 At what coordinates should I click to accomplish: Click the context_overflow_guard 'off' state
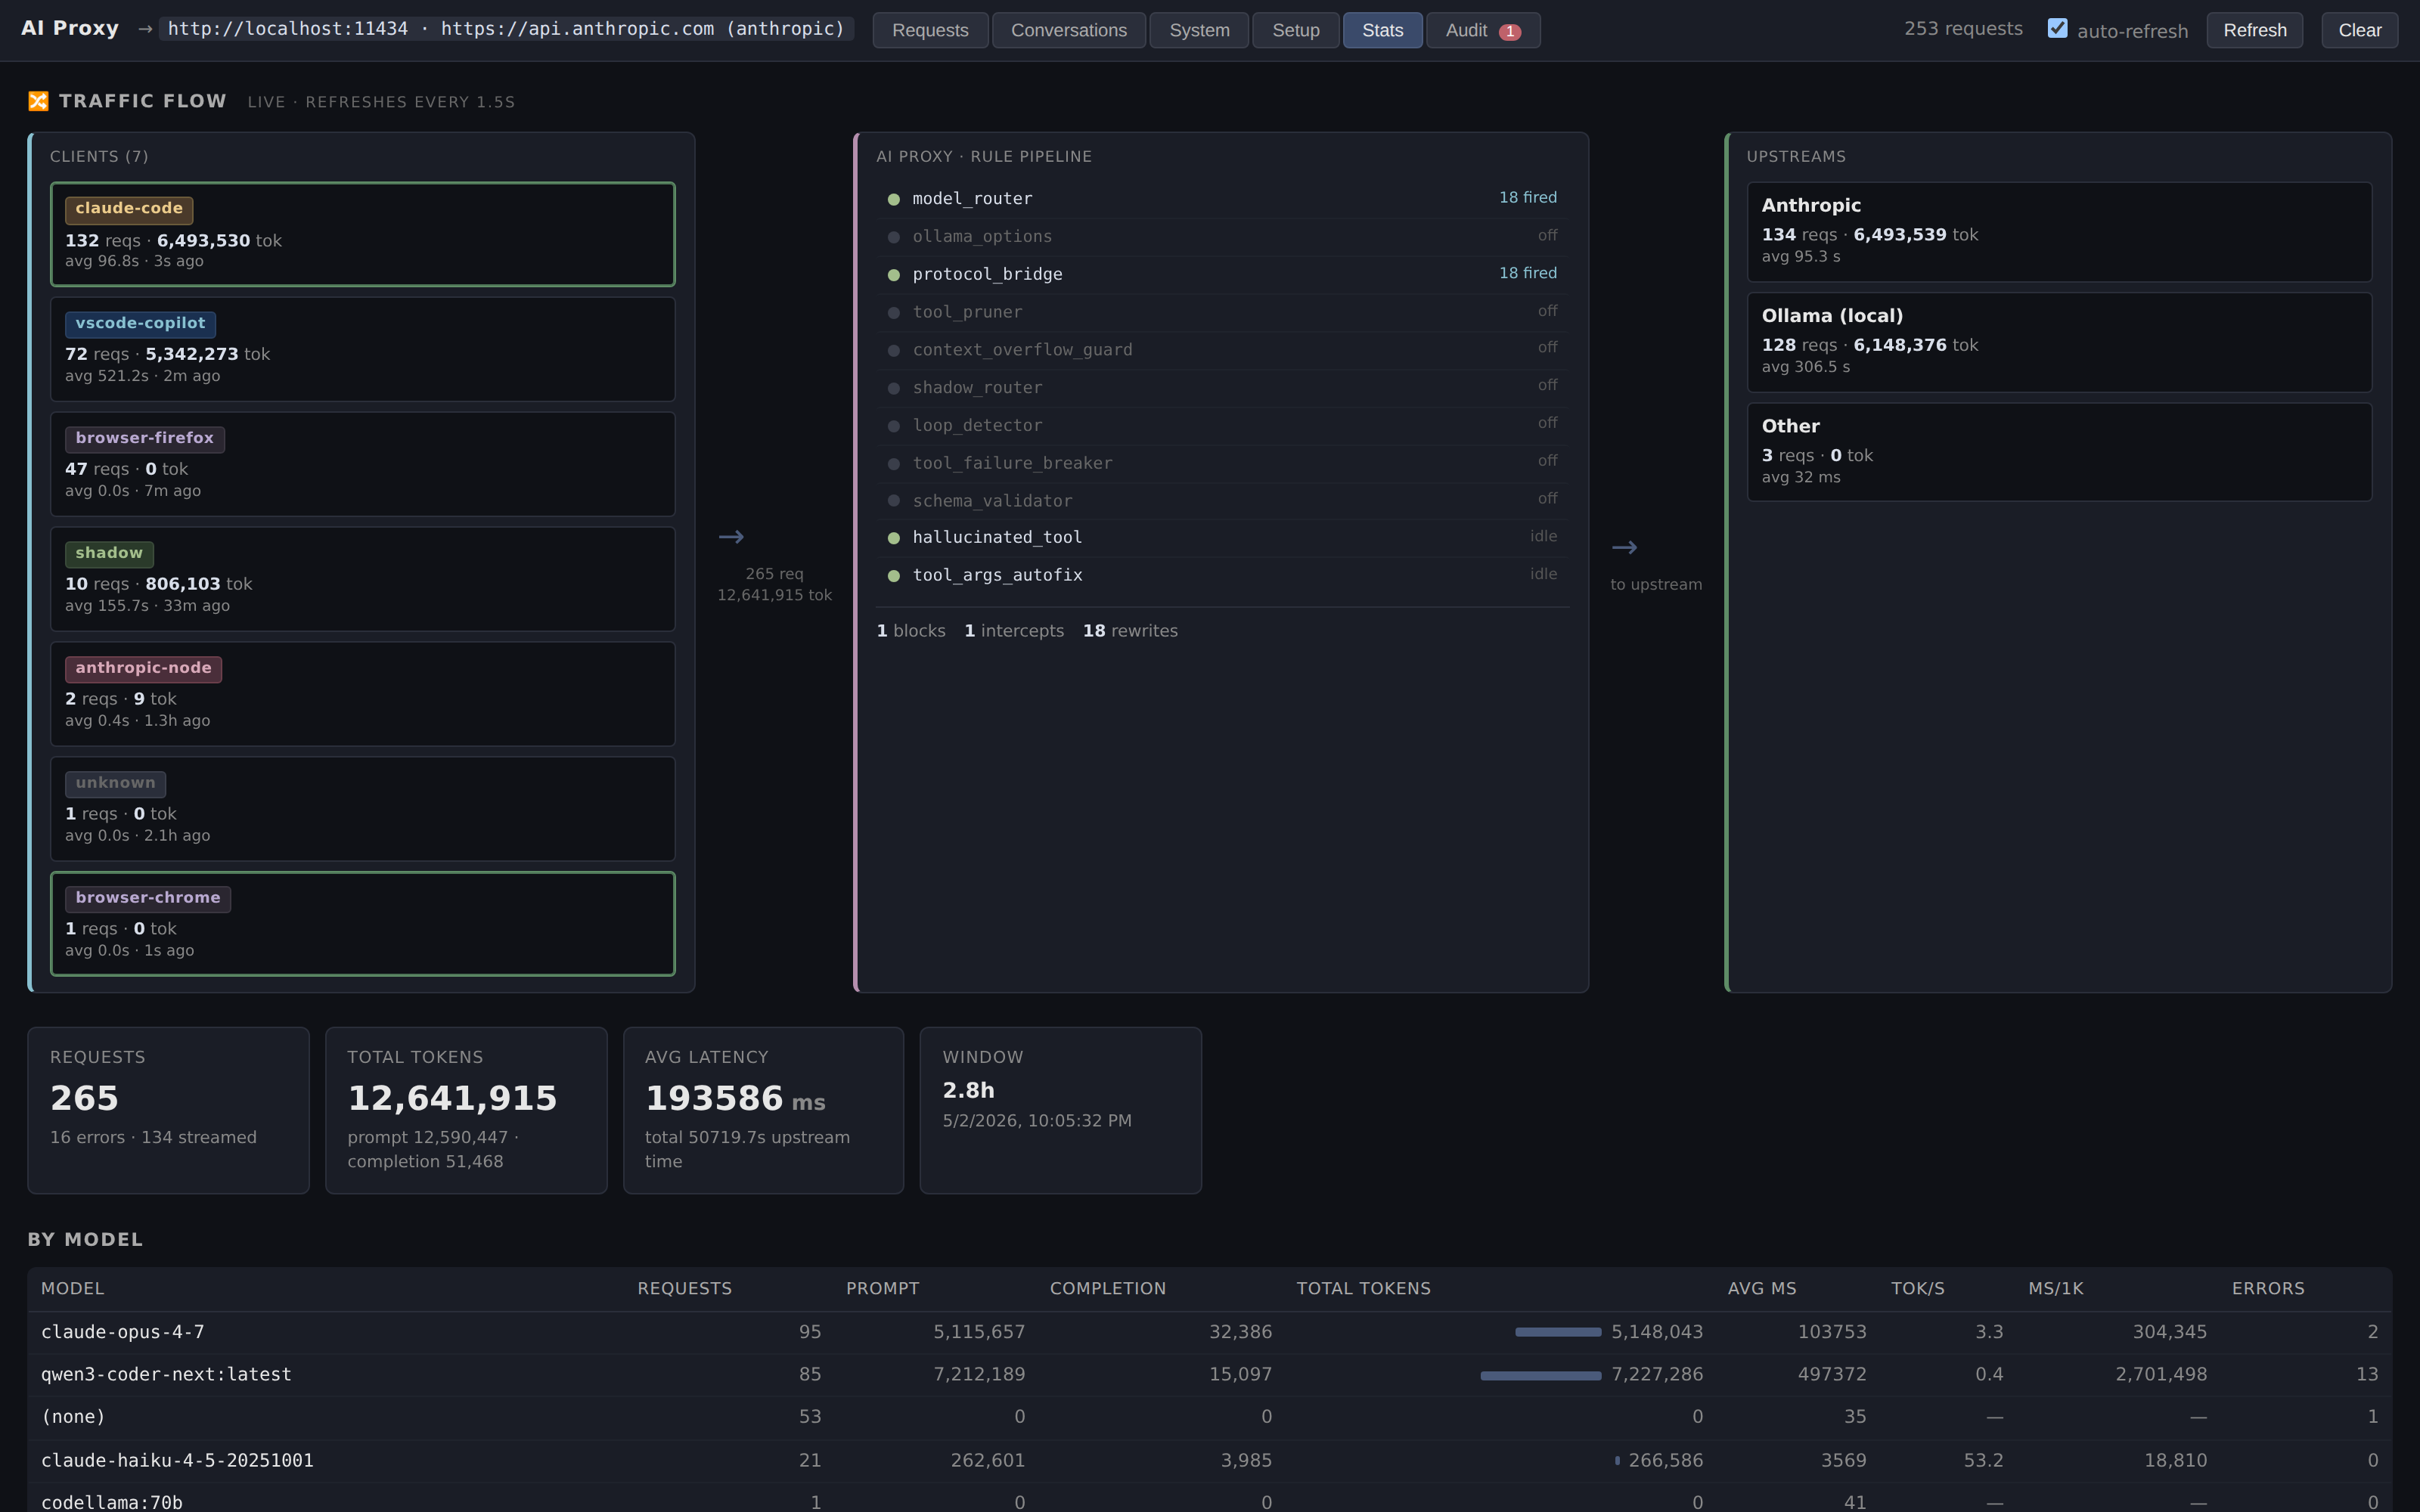pos(1547,347)
